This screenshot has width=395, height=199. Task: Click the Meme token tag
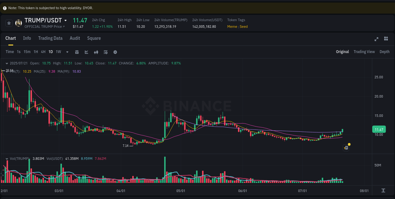pos(232,27)
